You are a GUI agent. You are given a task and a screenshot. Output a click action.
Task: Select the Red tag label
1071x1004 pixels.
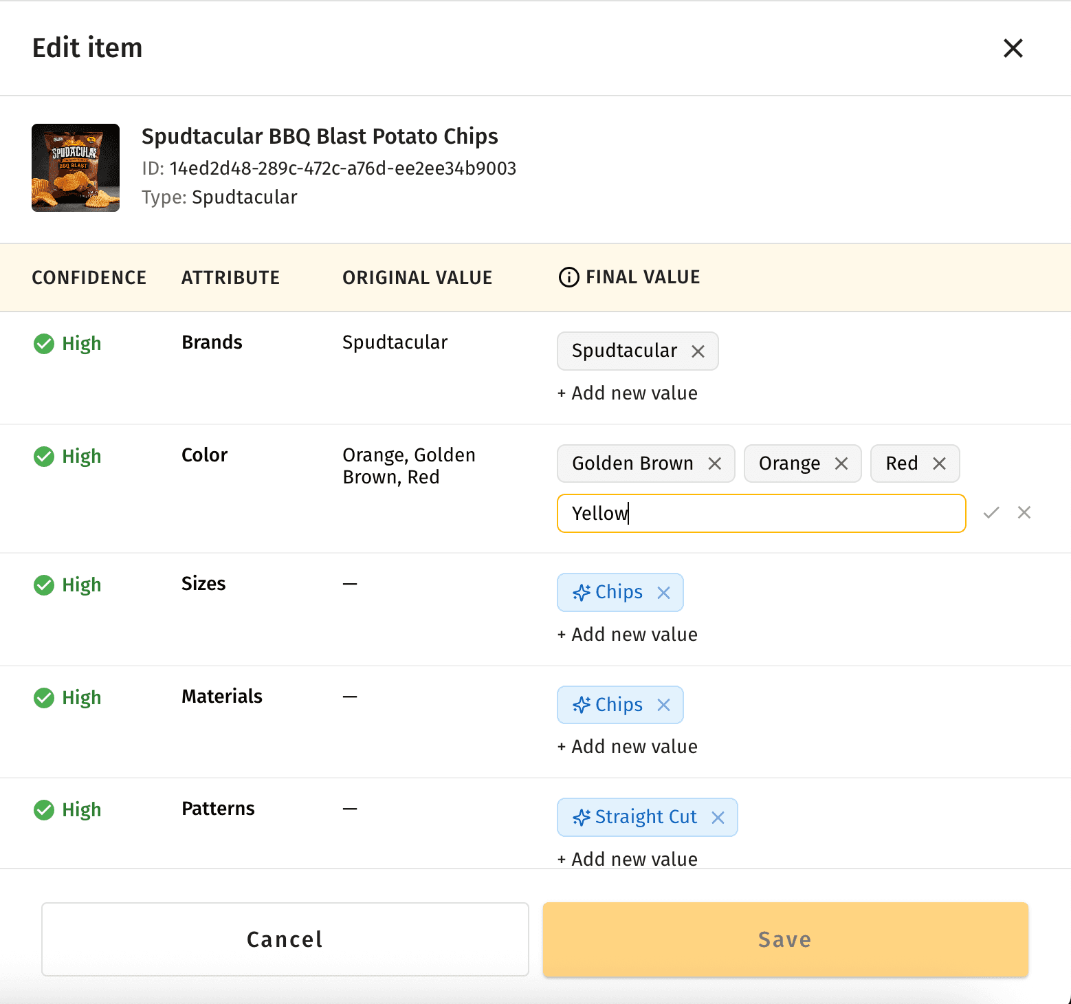click(x=902, y=463)
